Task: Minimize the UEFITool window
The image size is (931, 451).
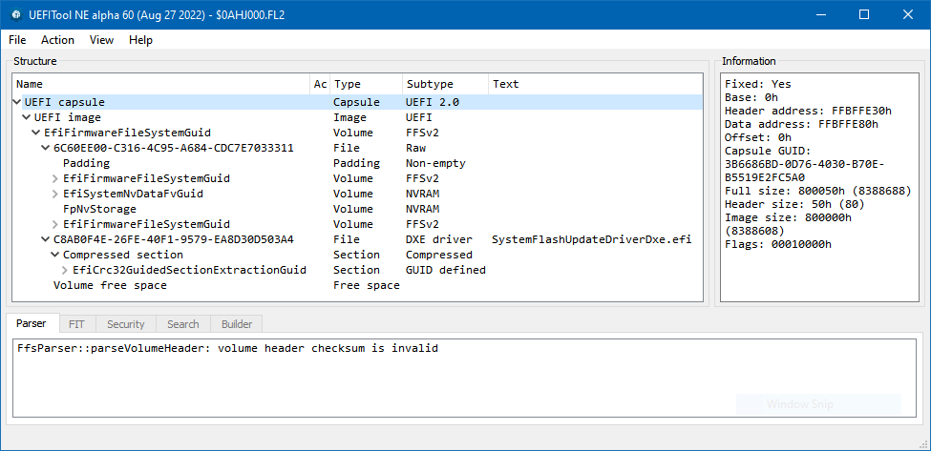Action: [823, 15]
